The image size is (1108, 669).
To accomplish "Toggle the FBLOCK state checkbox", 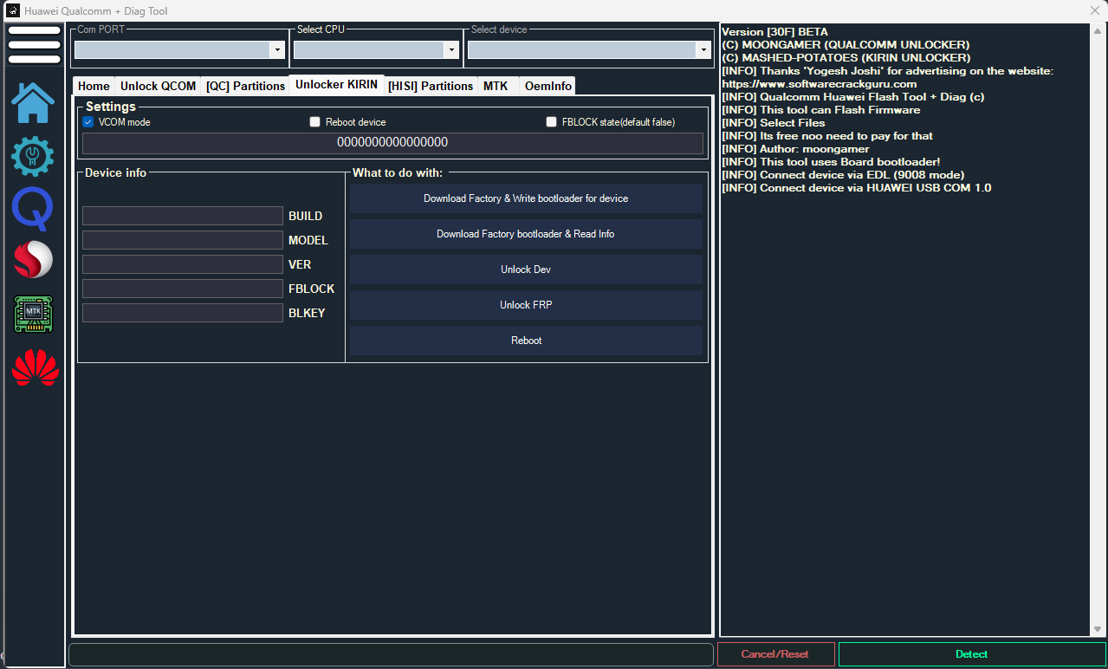I will pos(551,122).
